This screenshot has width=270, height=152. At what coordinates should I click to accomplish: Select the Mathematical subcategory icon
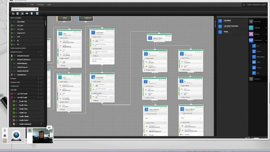pos(254,57)
